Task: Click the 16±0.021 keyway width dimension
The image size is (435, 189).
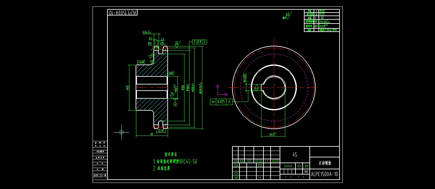Action: click(245, 78)
